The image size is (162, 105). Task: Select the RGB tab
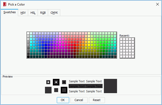[43, 13]
